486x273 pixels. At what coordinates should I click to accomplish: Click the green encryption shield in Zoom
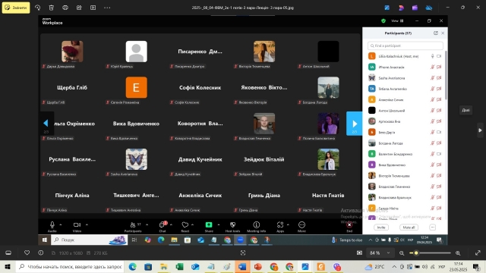pos(383,21)
